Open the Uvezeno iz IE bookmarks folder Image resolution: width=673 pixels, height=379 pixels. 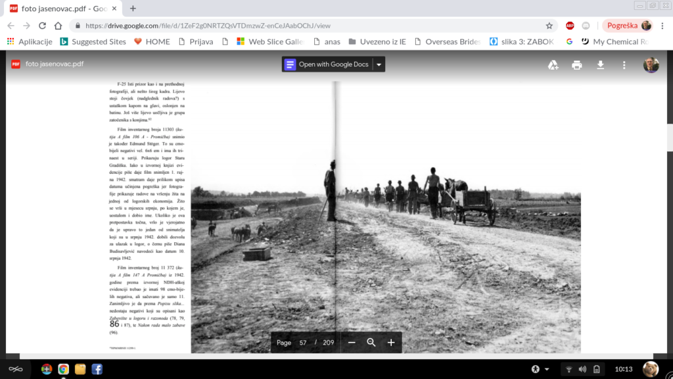[x=377, y=41]
